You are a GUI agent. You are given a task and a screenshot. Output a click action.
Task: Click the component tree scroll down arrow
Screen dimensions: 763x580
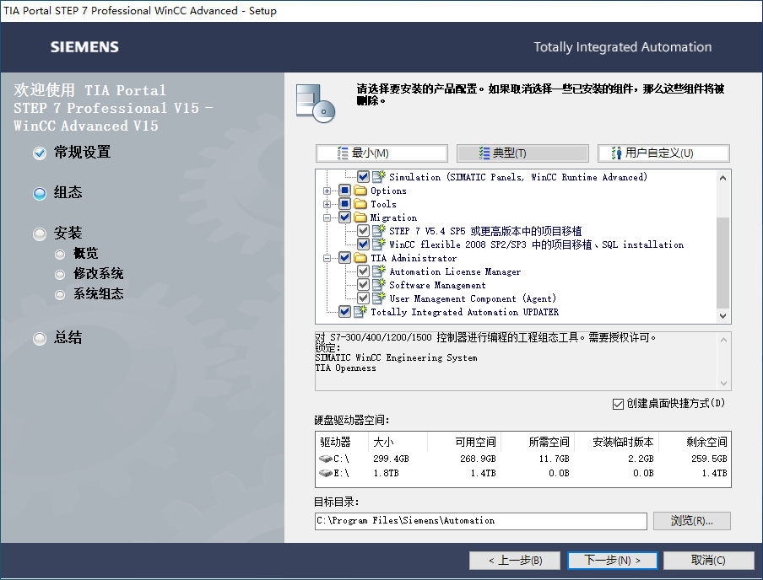pos(723,316)
